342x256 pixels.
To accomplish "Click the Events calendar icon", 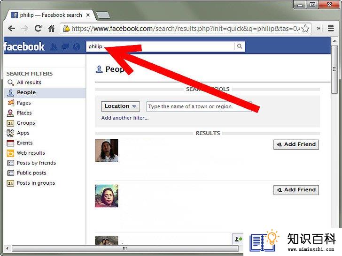I will click(10, 143).
